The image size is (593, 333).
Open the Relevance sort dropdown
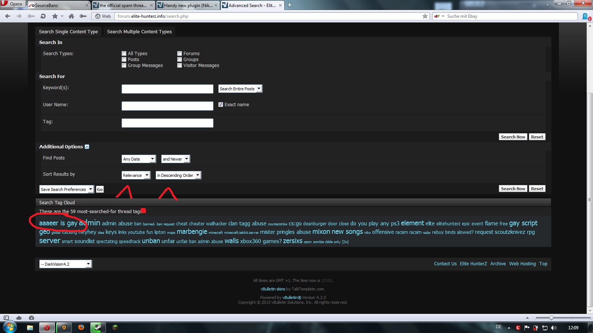coord(136,175)
